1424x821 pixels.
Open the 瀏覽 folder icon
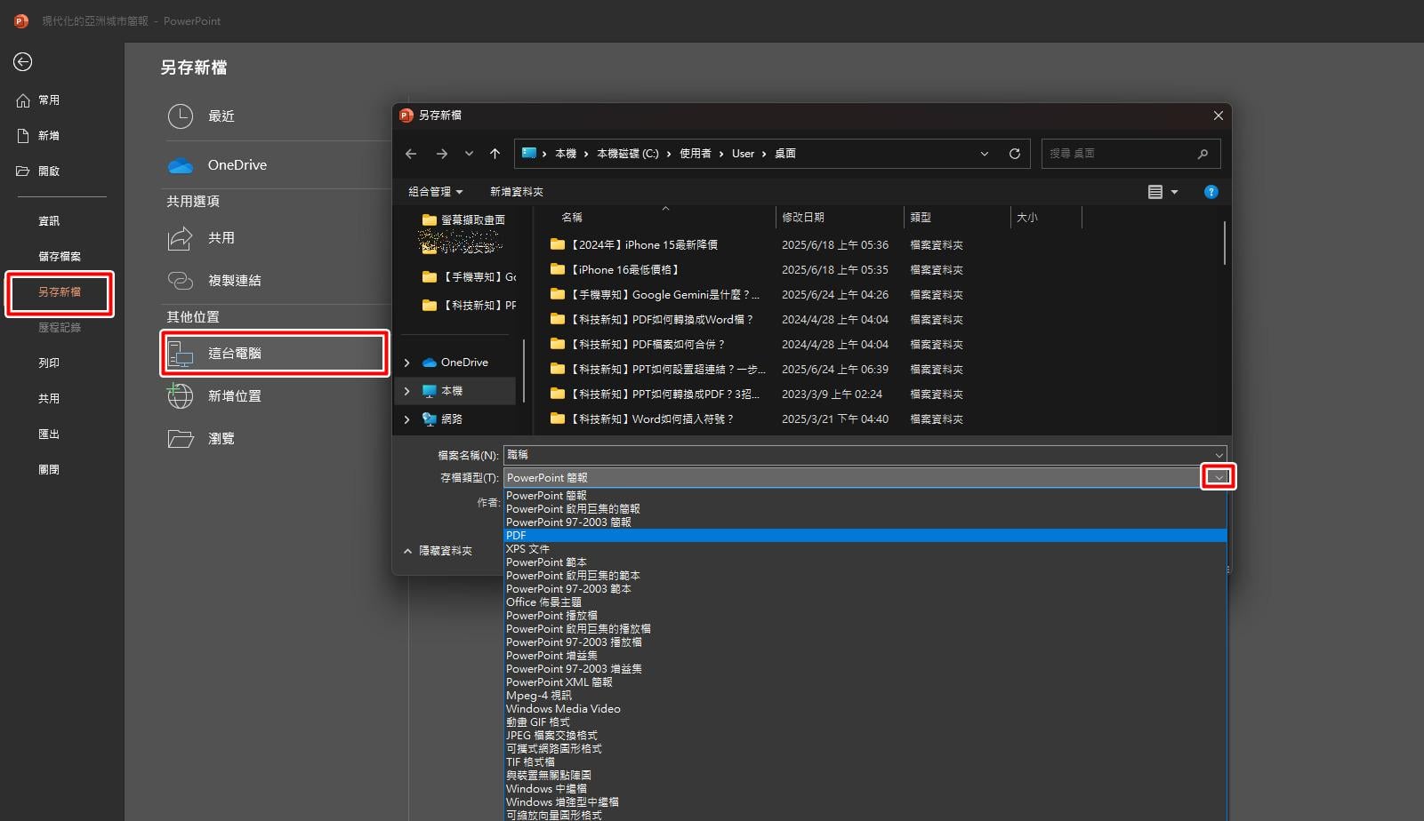(x=181, y=439)
